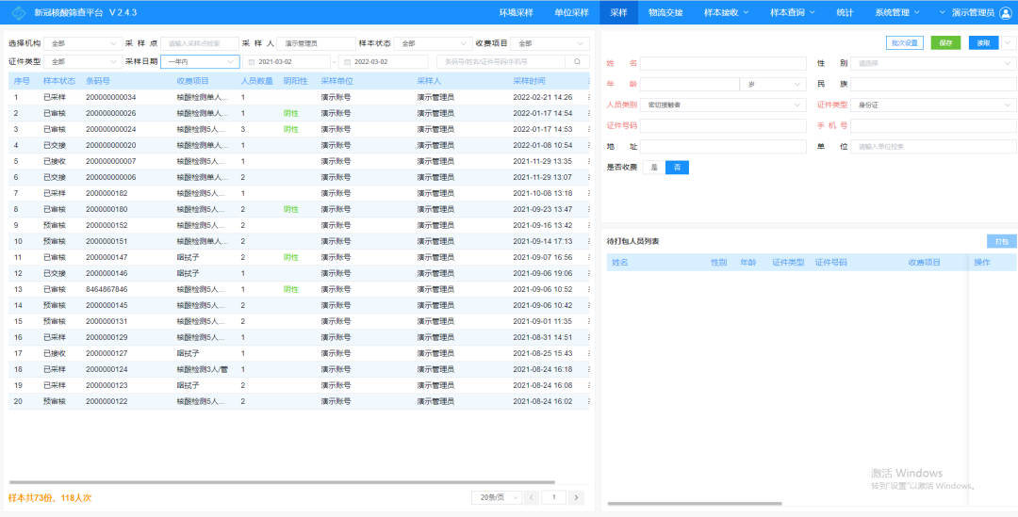1018x517 pixels.
Task: Open more options for row 8464867846
Action: tap(589, 289)
